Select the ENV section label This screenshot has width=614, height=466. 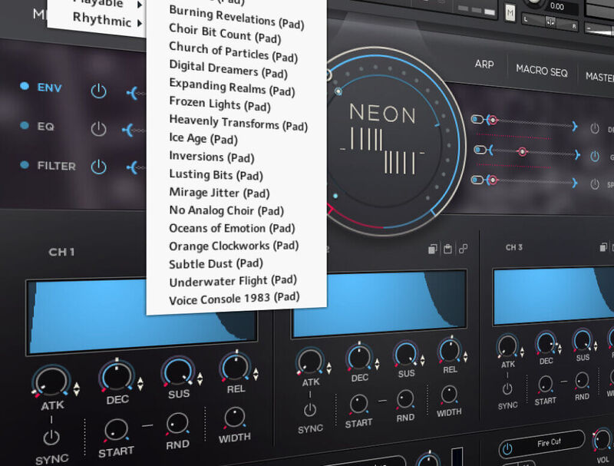(49, 88)
